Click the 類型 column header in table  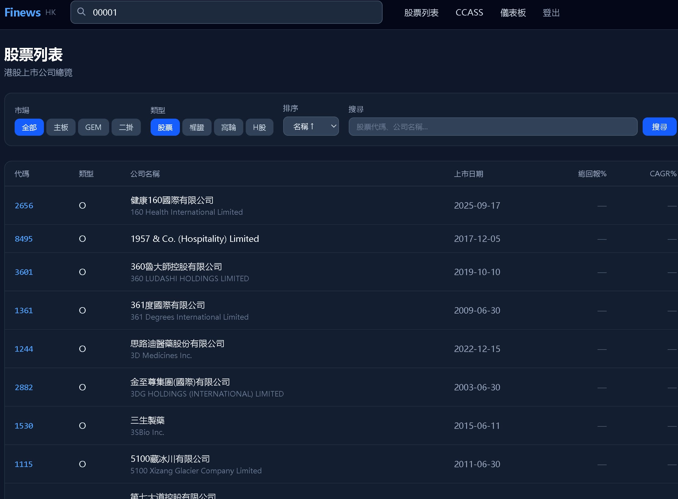click(x=86, y=174)
